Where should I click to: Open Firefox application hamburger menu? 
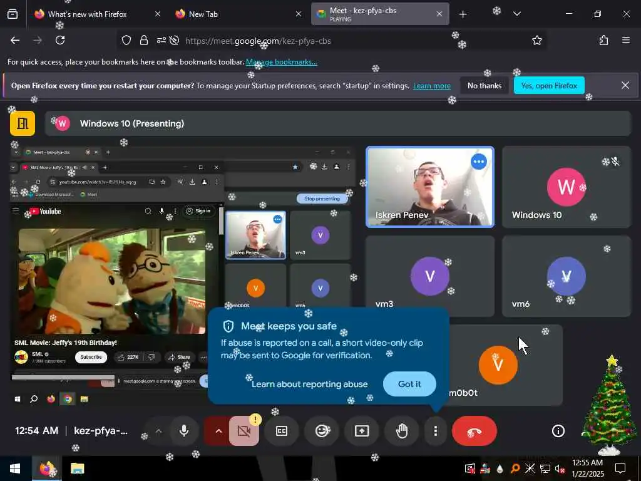click(x=625, y=40)
